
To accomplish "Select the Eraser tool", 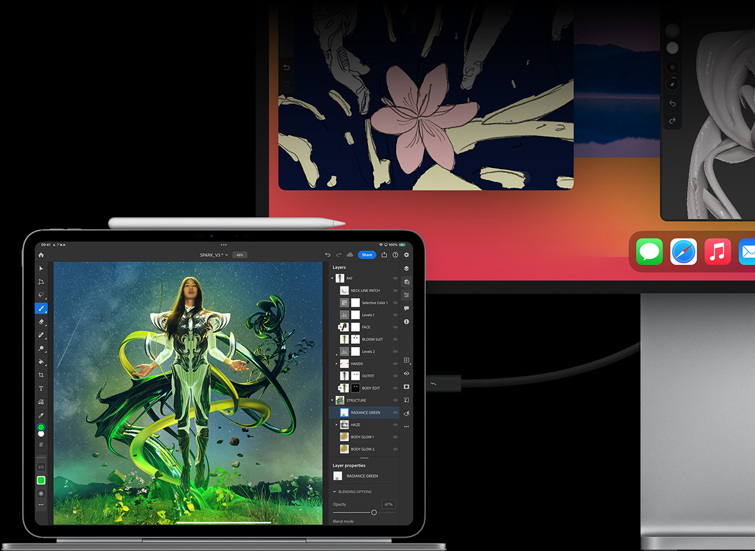I will point(41,322).
